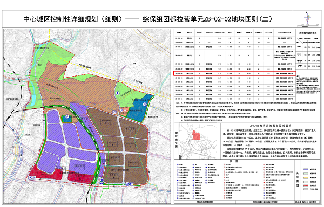Click the 海绵城市设计要求 table heading
This screenshot has height=207, width=324.
point(308,33)
